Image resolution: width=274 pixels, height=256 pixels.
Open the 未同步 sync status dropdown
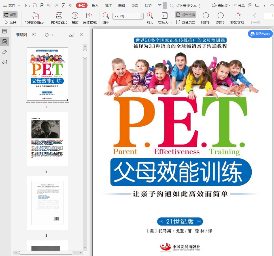point(221,6)
